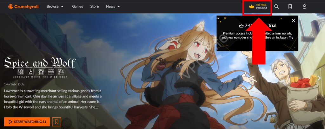
Task: Click the 14 Sub Dub rating line
Action: click(15, 84)
